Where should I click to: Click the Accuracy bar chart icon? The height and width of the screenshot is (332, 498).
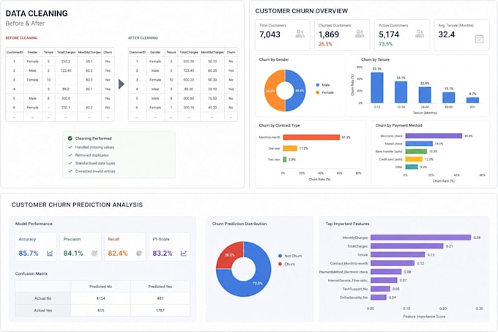pyautogui.click(x=50, y=253)
